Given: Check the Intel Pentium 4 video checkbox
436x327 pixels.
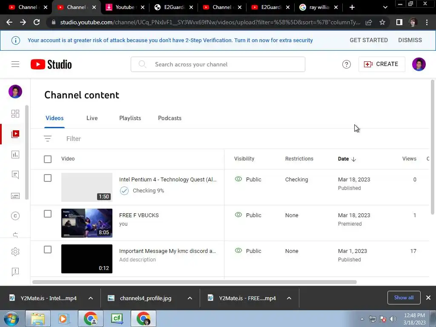Looking at the screenshot, I should tap(48, 178).
